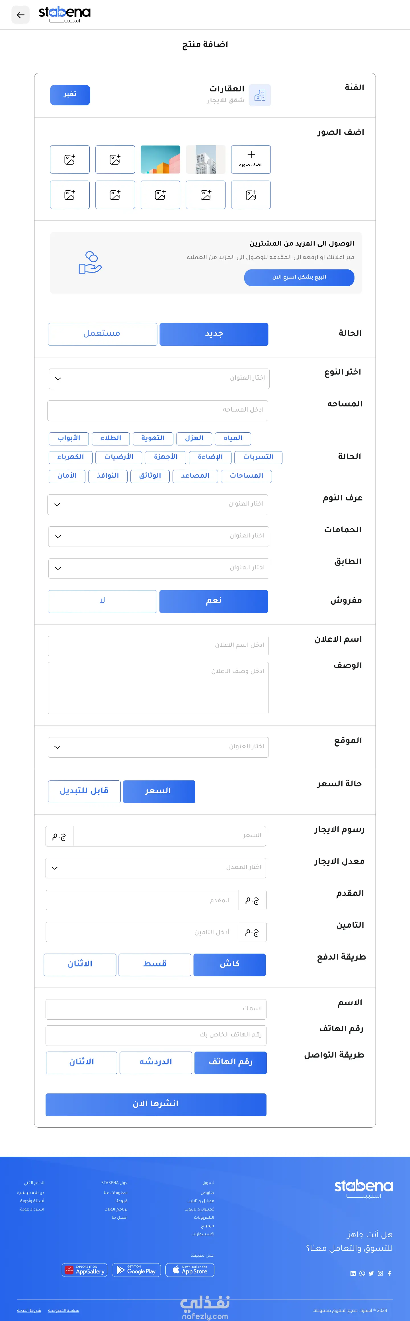410x1321 pixels.
Task: Expand the اختر النوع dropdown
Action: 159,379
